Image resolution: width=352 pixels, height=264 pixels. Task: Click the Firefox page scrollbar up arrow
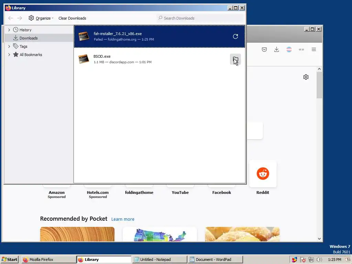pos(319,69)
